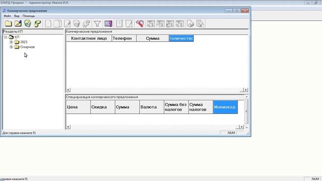Click the folder with pencil edit icon

18,24
